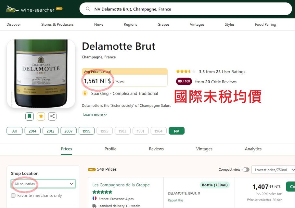Open the Discover menu

[14, 24]
